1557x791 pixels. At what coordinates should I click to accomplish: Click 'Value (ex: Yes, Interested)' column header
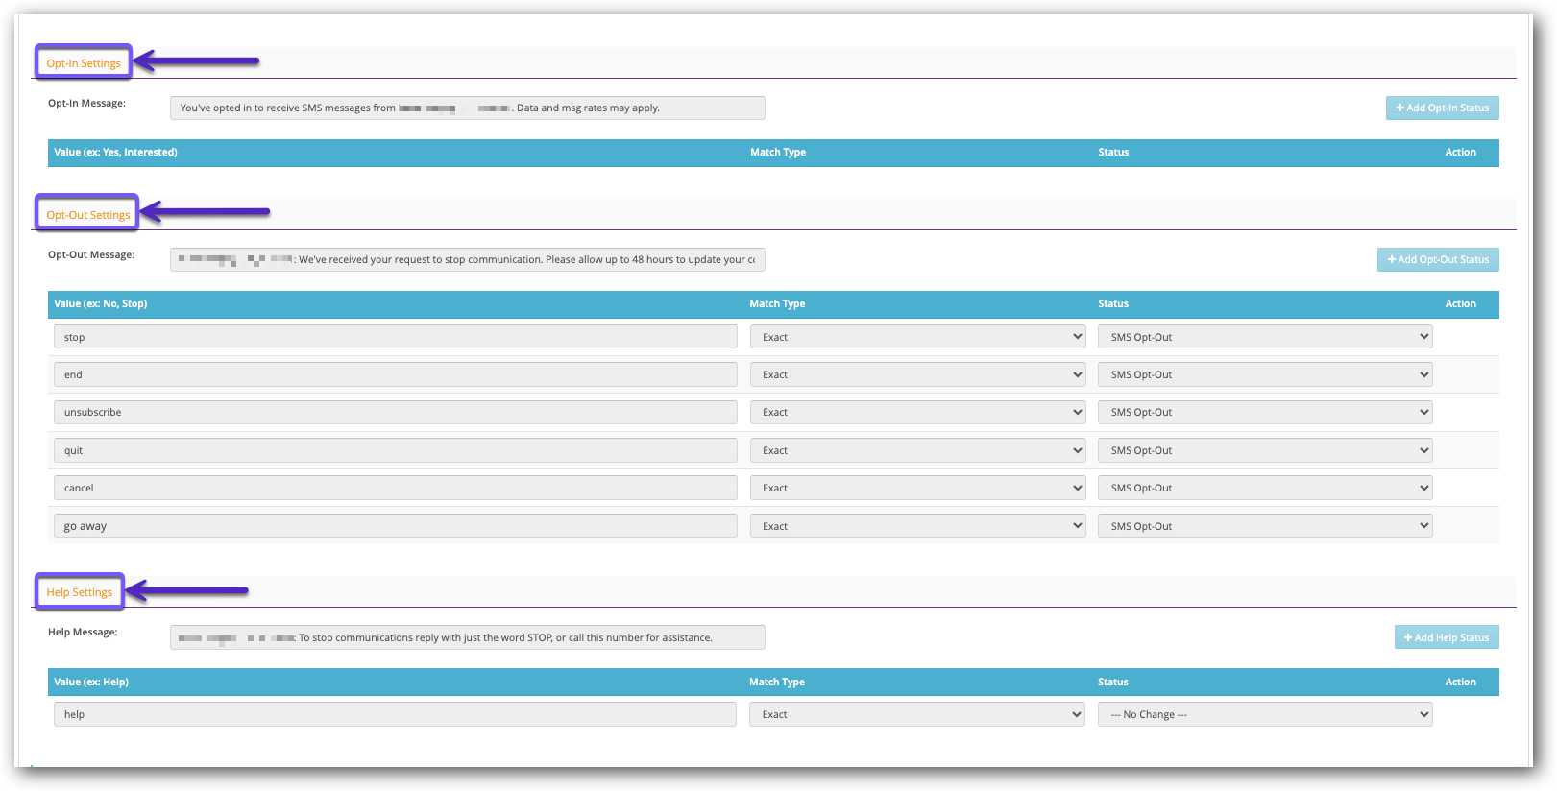point(115,152)
